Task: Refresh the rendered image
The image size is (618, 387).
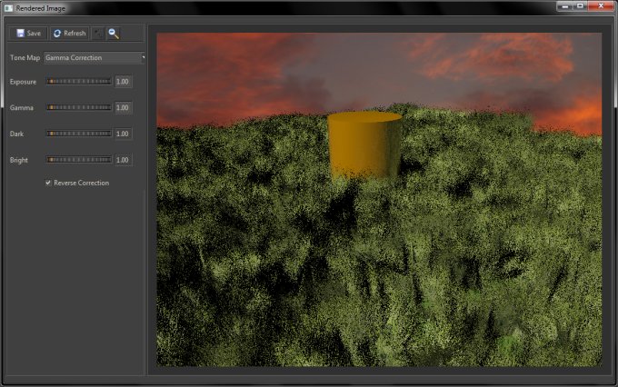Action: pyautogui.click(x=69, y=34)
